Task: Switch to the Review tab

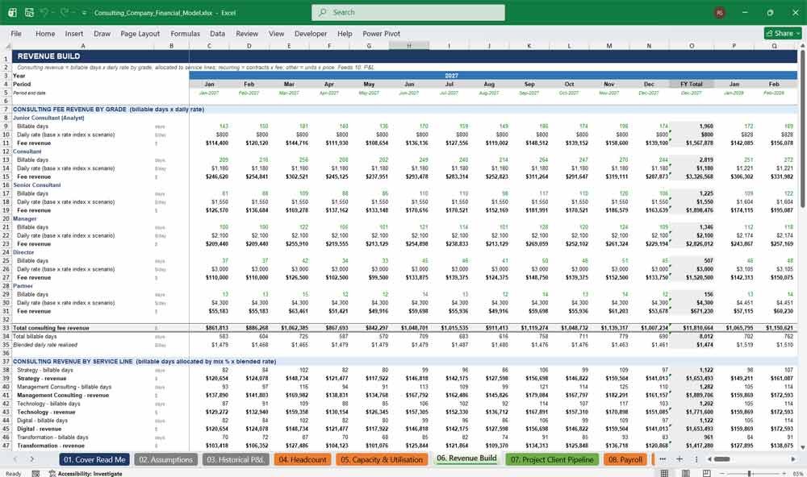Action: coord(247,33)
